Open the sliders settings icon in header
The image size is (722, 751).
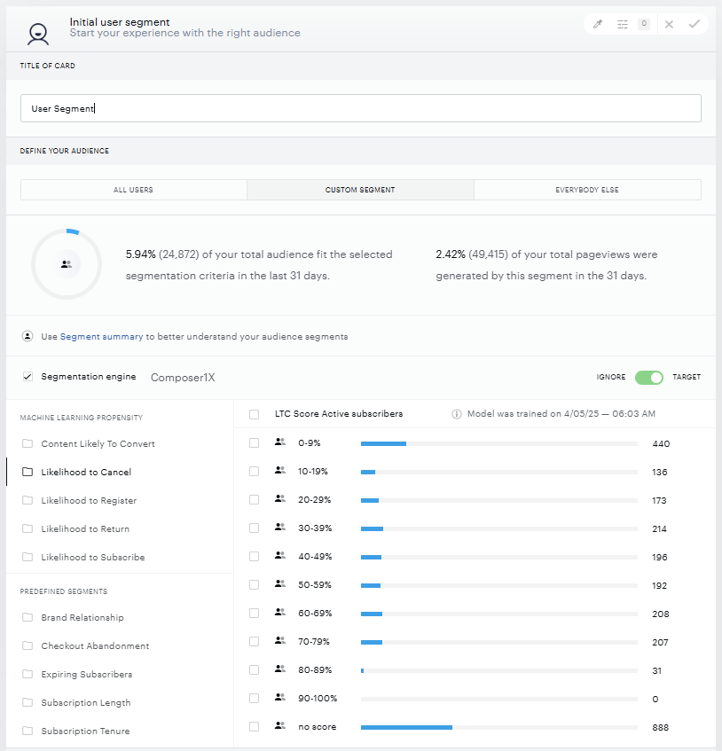tap(623, 25)
